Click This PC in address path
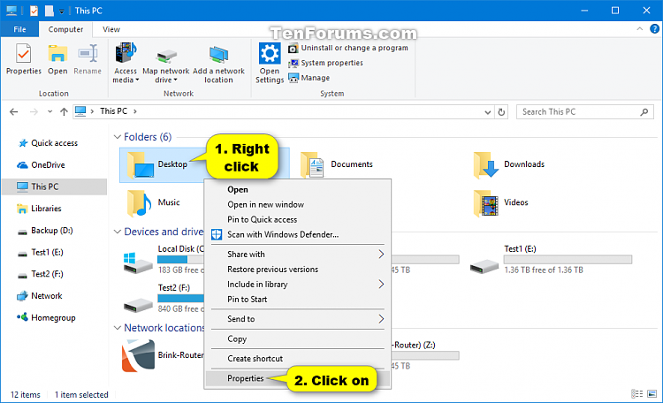Viewport: 663px width, 403px height. (113, 111)
